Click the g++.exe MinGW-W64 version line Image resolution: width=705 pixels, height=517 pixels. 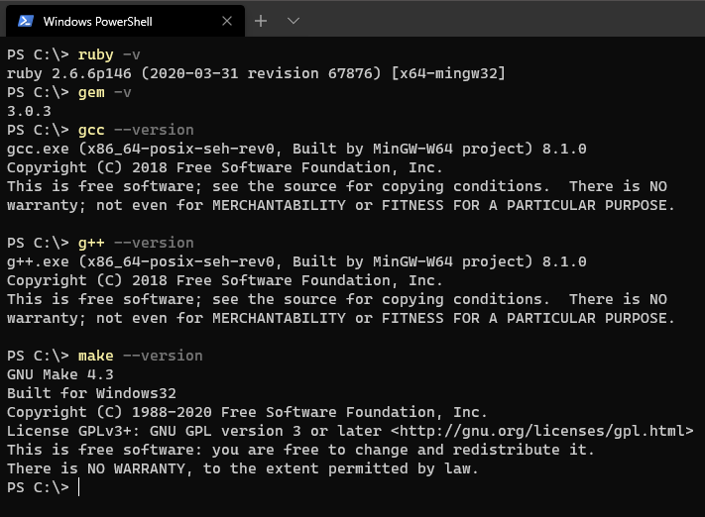pyautogui.click(x=296, y=261)
